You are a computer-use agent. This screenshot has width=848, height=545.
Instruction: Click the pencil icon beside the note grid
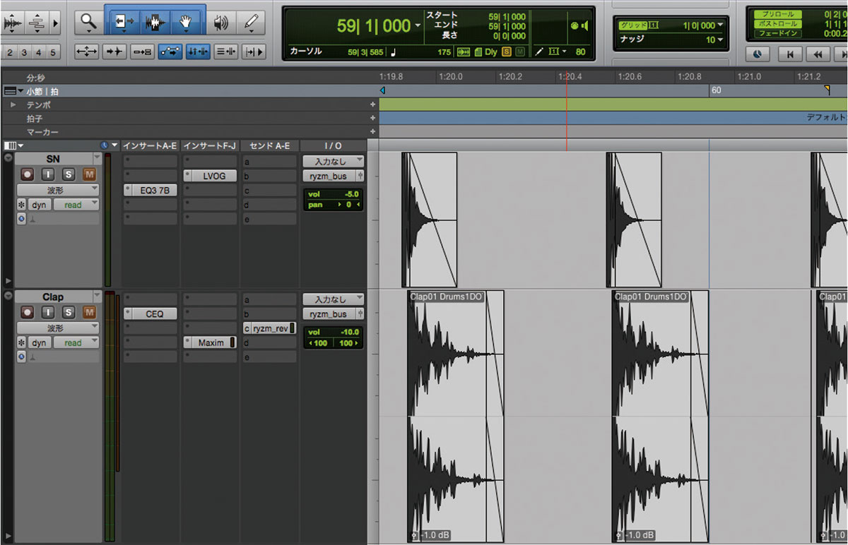pyautogui.click(x=540, y=52)
